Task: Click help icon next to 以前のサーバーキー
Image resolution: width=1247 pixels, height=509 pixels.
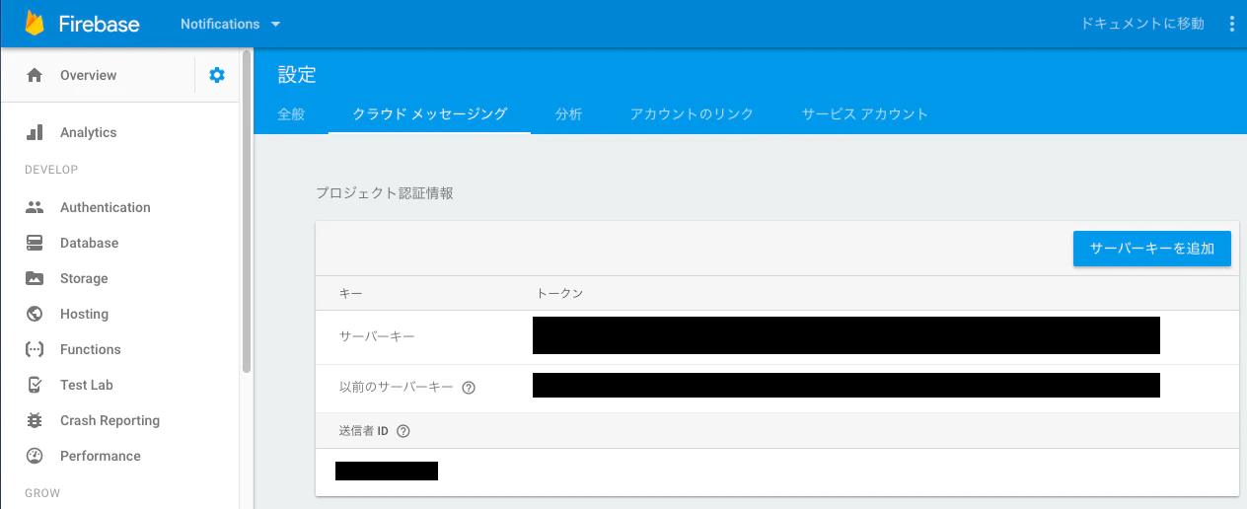Action: click(469, 388)
